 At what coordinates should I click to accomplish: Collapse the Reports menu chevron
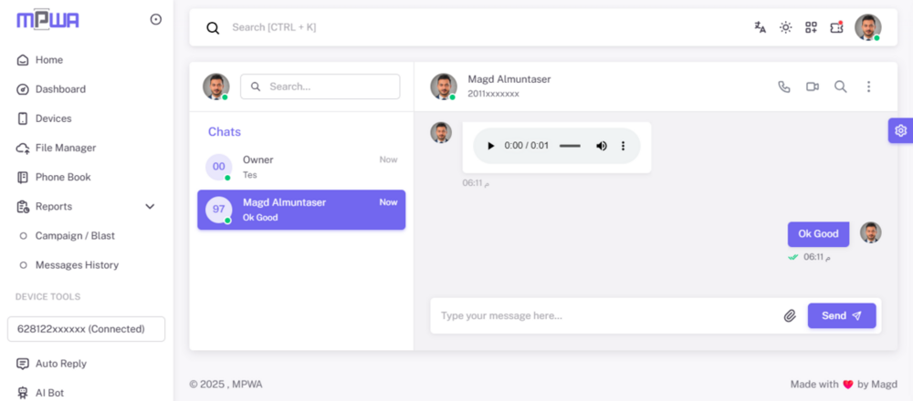[x=150, y=207]
